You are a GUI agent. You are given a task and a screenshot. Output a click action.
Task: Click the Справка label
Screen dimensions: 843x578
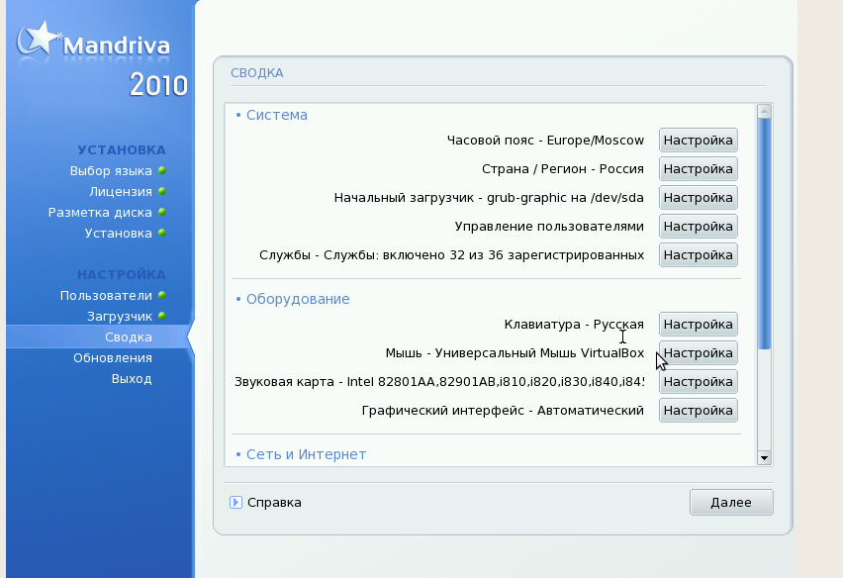pyautogui.click(x=274, y=503)
